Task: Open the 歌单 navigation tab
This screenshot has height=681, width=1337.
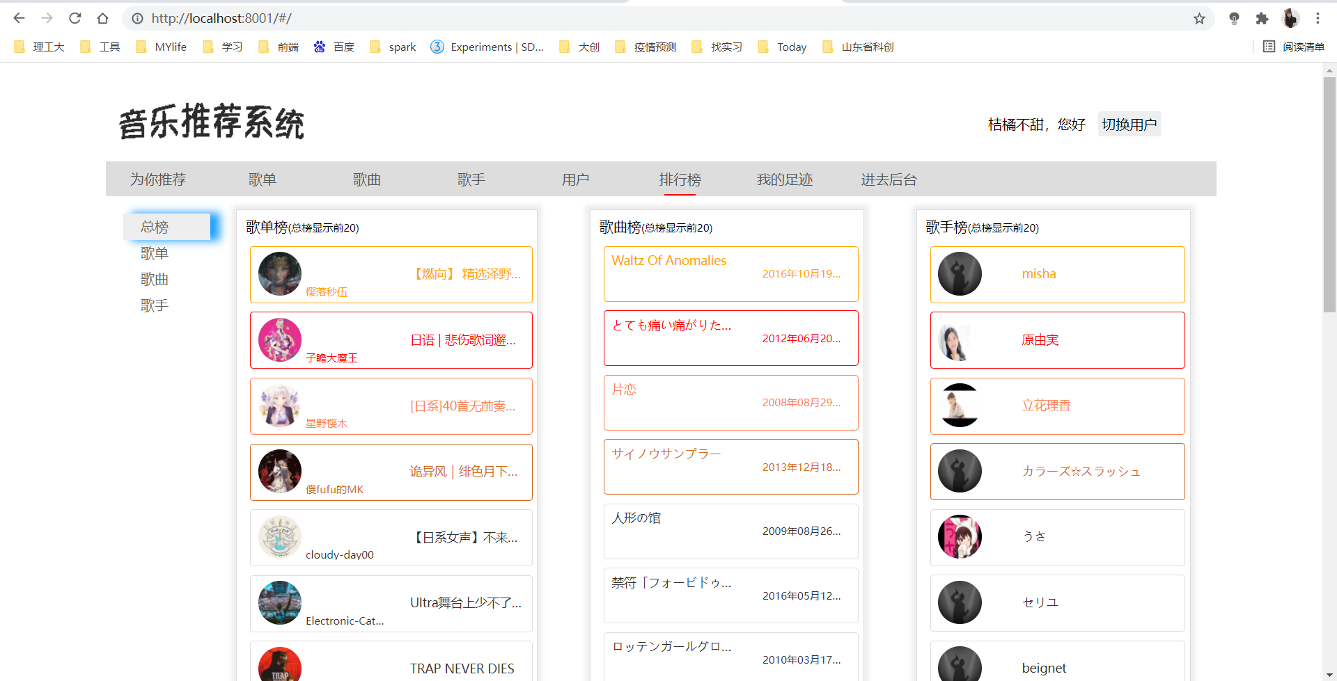Action: coord(263,179)
